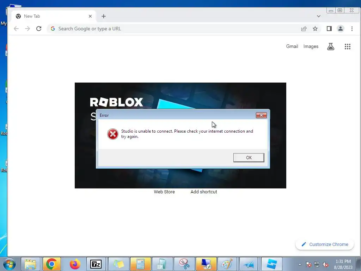Viewport: 361px width, 271px height.
Task: Open the paper plane app in the taskbar
Action: (249, 264)
